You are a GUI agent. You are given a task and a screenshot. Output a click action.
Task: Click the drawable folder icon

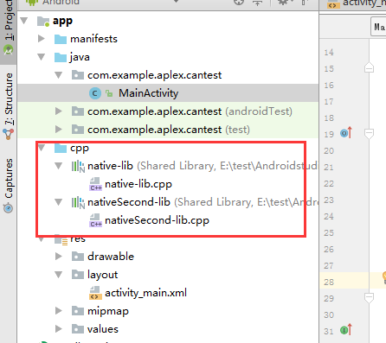tap(78, 257)
